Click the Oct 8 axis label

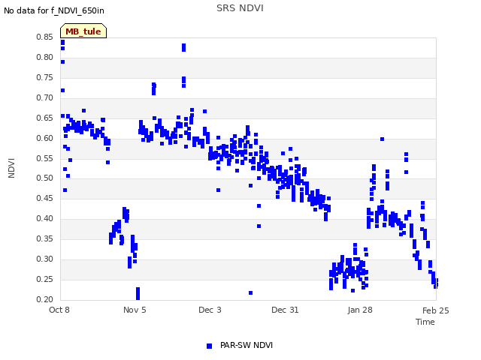(x=59, y=310)
